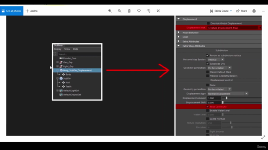
Task: Open the Outliner Help menu
Action: point(75,49)
